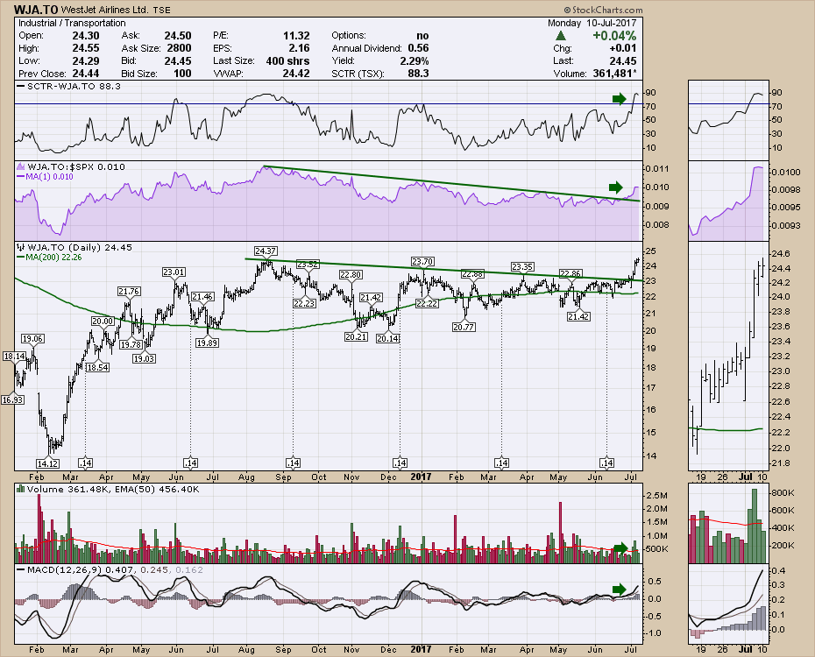This screenshot has width=815, height=657.
Task: Click the EPS value 2.16
Action: coord(300,48)
